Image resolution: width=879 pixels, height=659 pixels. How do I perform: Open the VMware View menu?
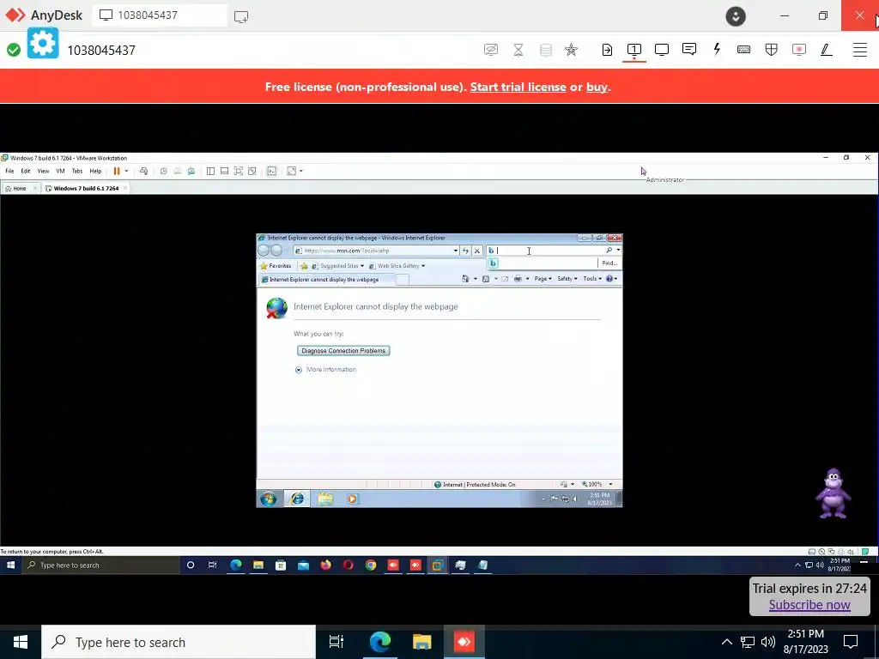click(43, 171)
